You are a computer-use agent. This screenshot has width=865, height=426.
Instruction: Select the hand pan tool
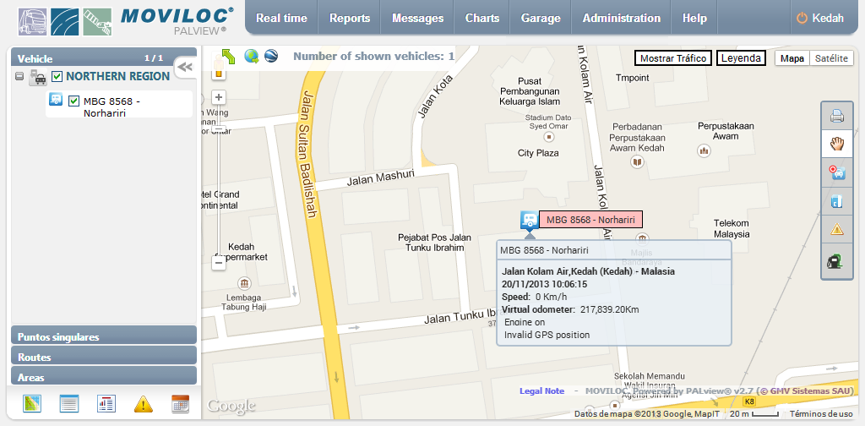coord(837,145)
